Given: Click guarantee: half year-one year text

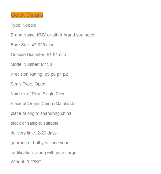Looking at the screenshot, I should pyautogui.click(x=39, y=143).
